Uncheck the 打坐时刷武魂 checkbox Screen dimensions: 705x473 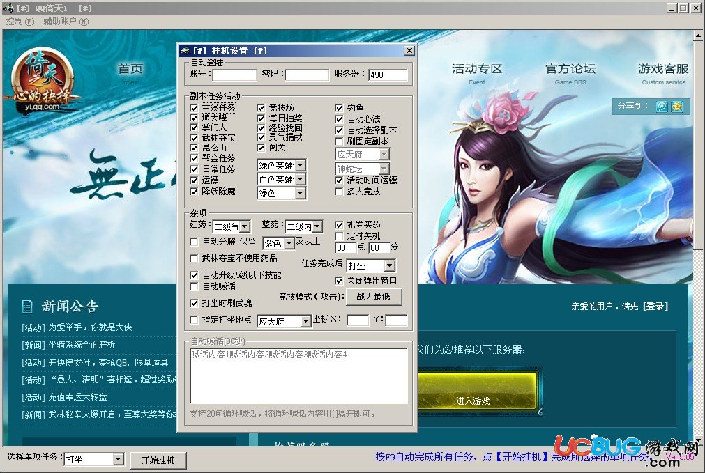tap(194, 303)
